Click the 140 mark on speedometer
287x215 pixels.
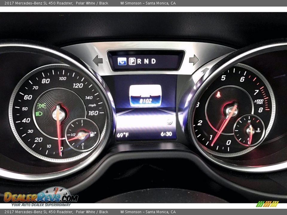coord(89,98)
